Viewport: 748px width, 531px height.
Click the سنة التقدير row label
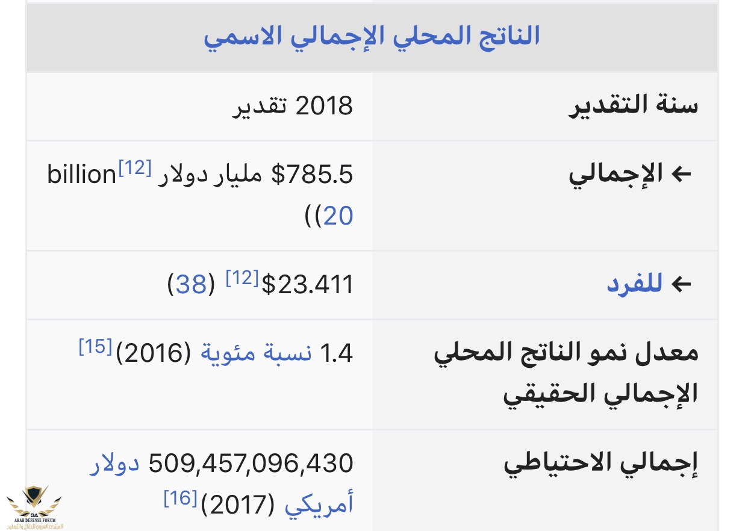tap(634, 106)
